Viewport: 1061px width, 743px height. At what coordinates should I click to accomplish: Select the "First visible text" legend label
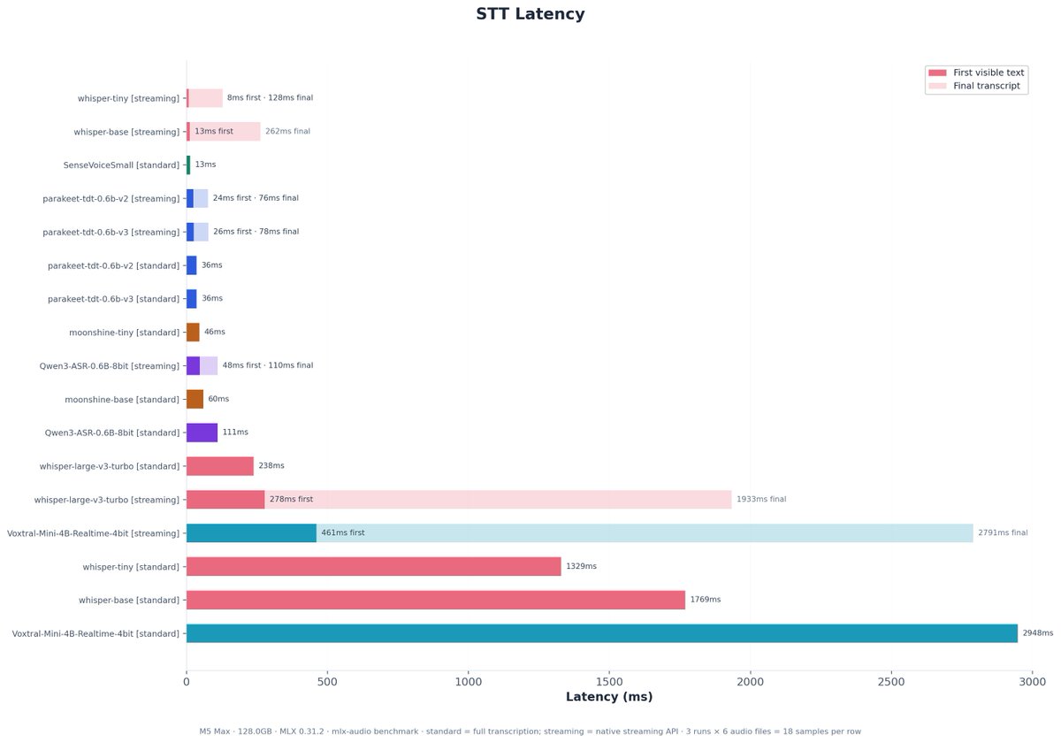tap(988, 73)
